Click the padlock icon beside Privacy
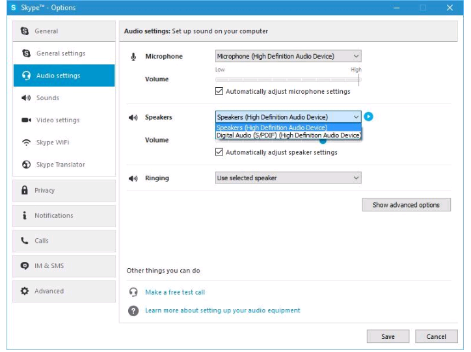The image size is (471, 352). click(x=25, y=190)
